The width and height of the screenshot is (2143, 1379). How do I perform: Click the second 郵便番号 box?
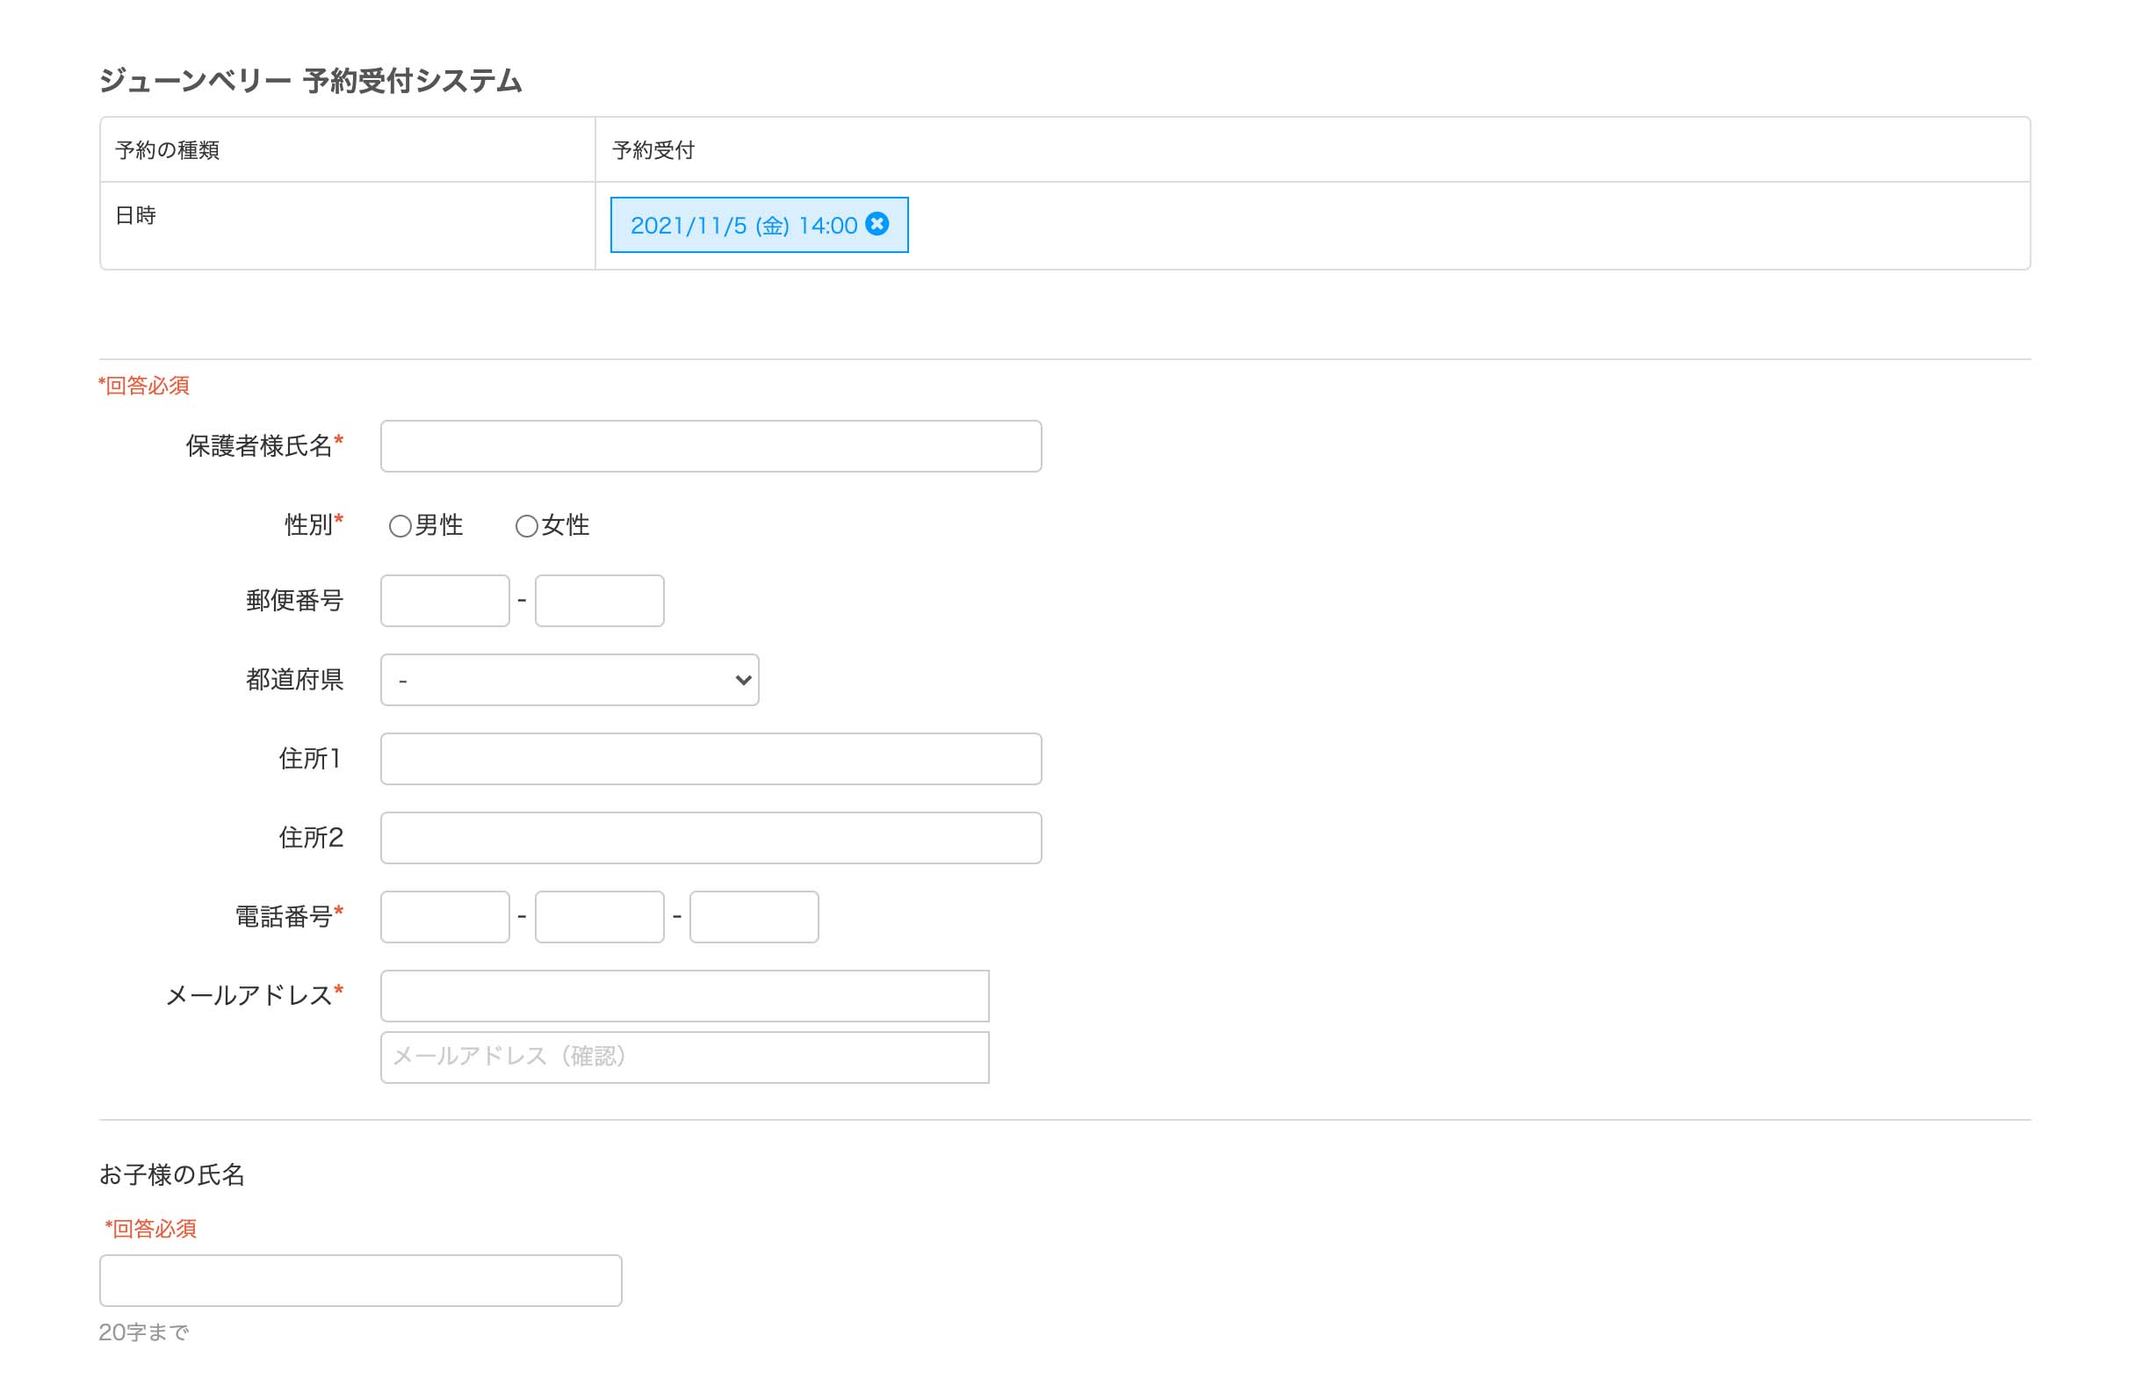[x=600, y=601]
